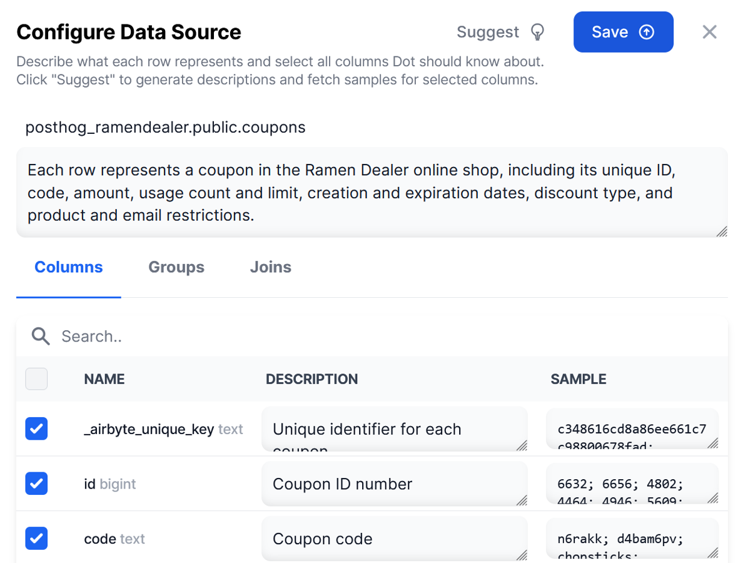
Task: Uncheck the id column checkbox
Action: pyautogui.click(x=36, y=483)
